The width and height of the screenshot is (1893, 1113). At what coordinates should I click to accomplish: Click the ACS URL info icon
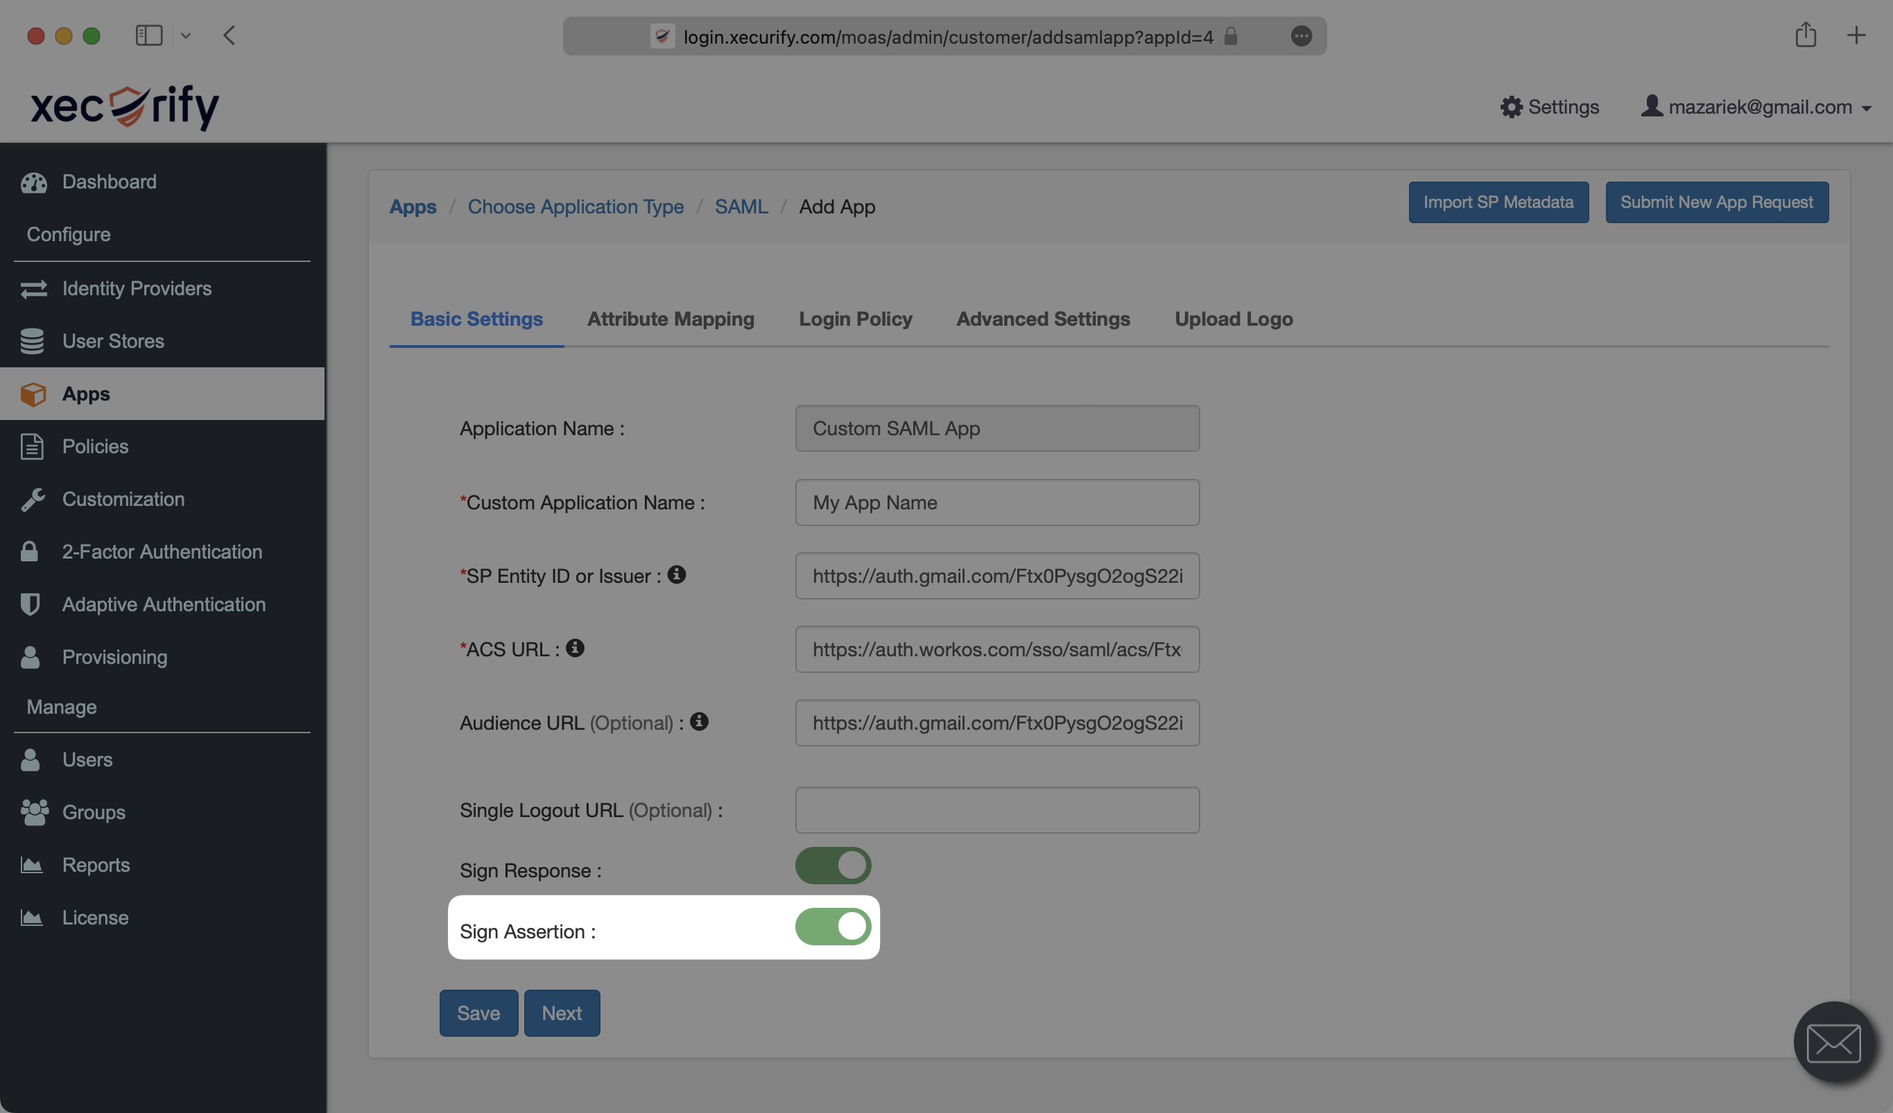pos(574,648)
